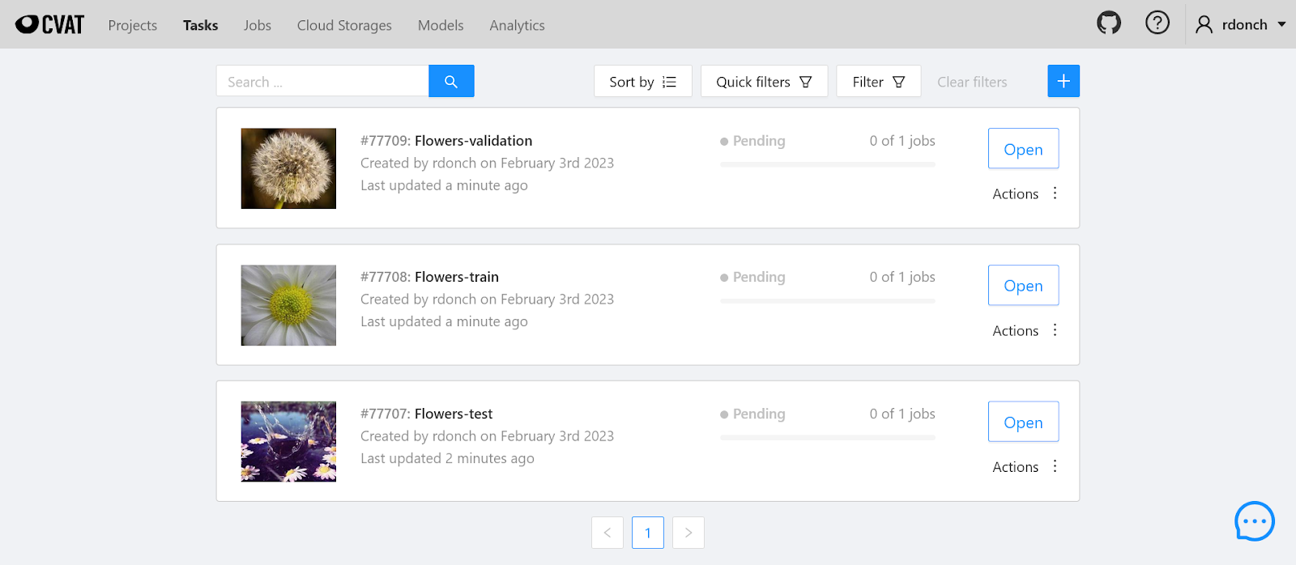This screenshot has height=565, width=1296.
Task: Click "Last updated 2 minutes ago" text
Action: tap(447, 458)
